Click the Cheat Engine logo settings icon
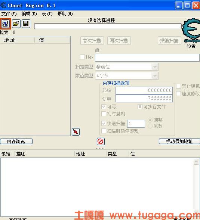This screenshot has height=220, width=200. click(x=191, y=30)
